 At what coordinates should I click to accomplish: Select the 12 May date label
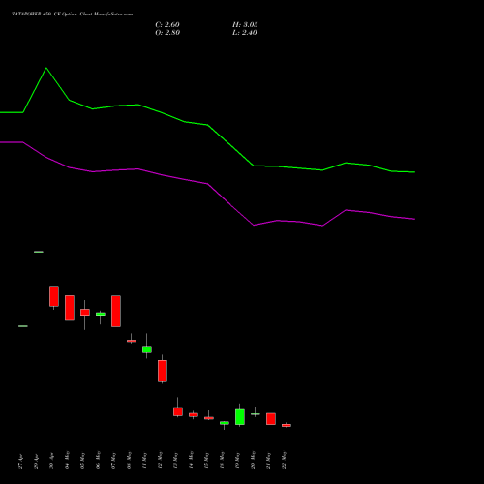point(160,461)
